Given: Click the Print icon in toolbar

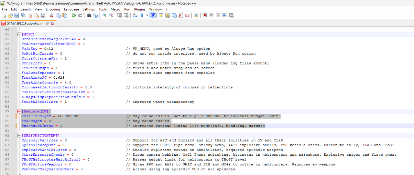Looking at the screenshot, I should coord(43,15).
